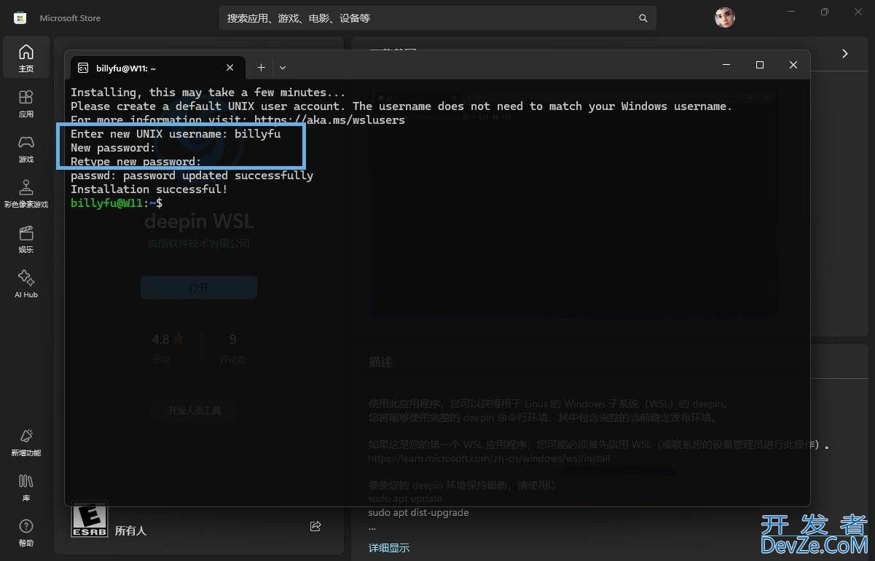
Task: Click the 'Installation successful!' line
Action: tap(149, 189)
